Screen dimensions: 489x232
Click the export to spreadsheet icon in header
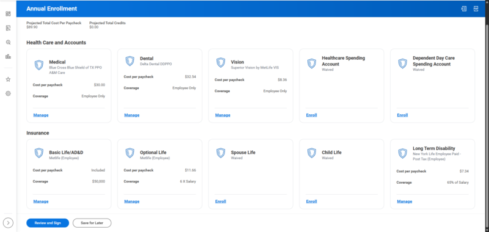point(464,9)
